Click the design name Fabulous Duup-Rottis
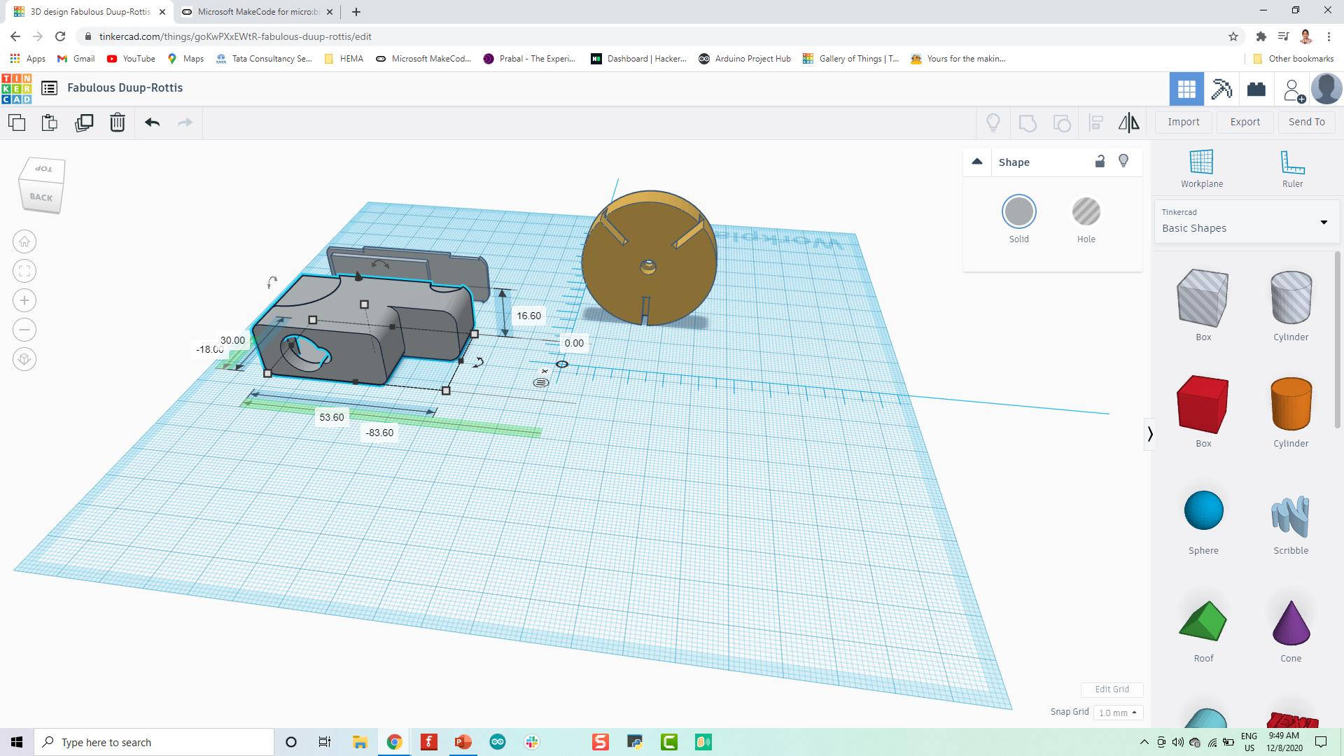The height and width of the screenshot is (756, 1344). (x=125, y=88)
